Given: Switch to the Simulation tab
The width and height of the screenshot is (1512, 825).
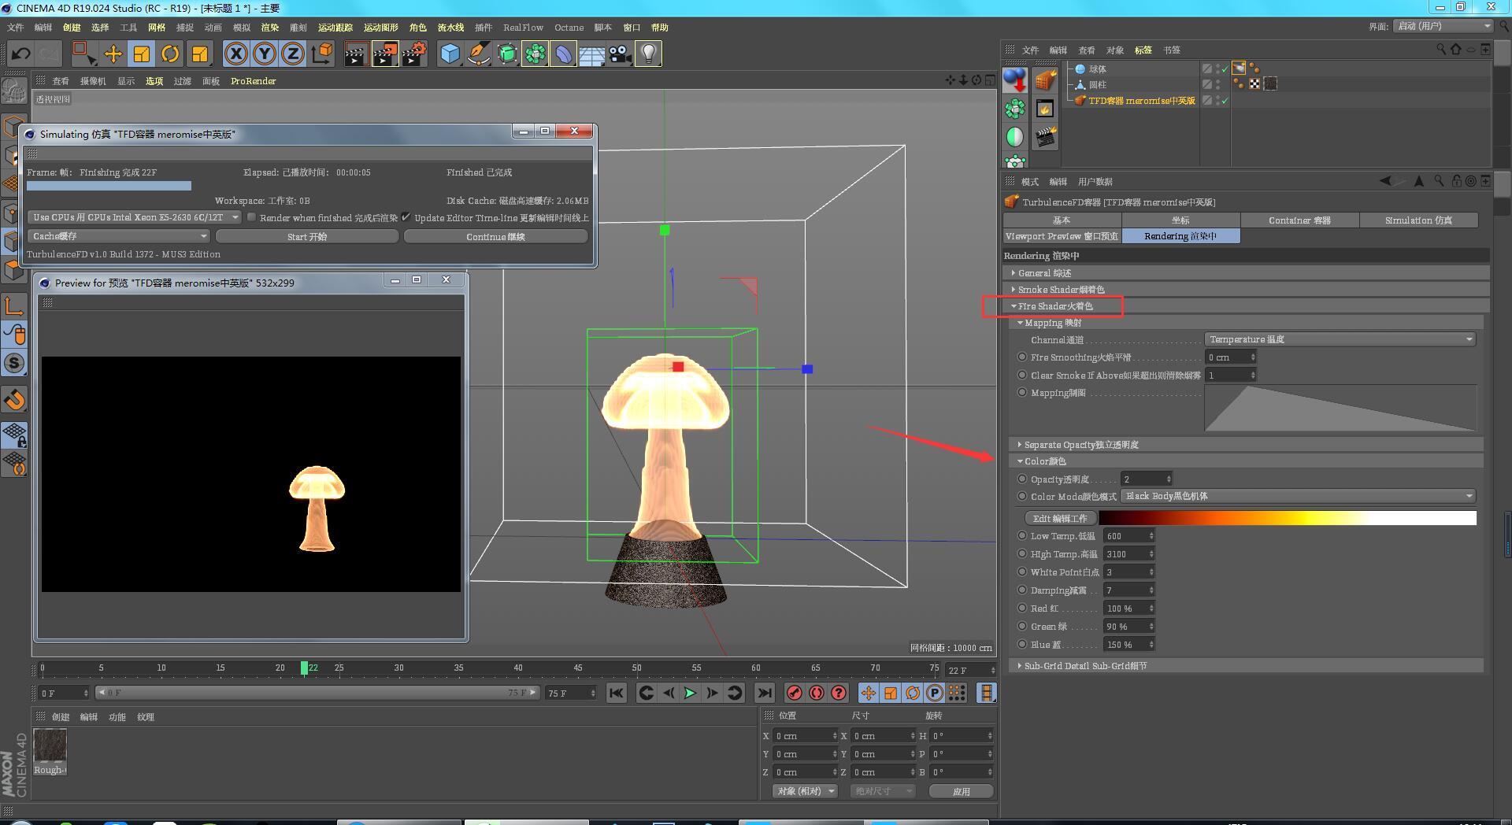Looking at the screenshot, I should pyautogui.click(x=1417, y=220).
